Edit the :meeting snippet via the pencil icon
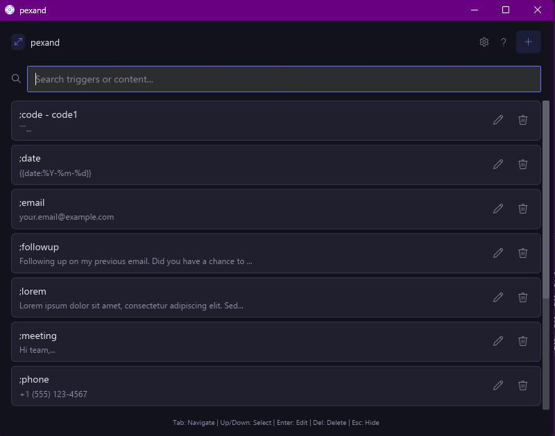The image size is (555, 436). coord(498,341)
